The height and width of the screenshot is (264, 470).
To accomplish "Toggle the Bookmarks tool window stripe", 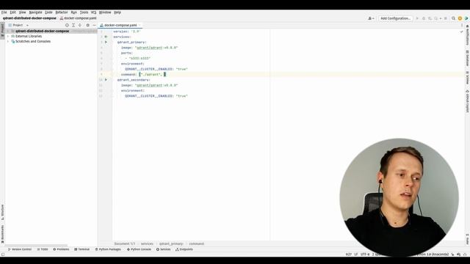I will coord(2,235).
